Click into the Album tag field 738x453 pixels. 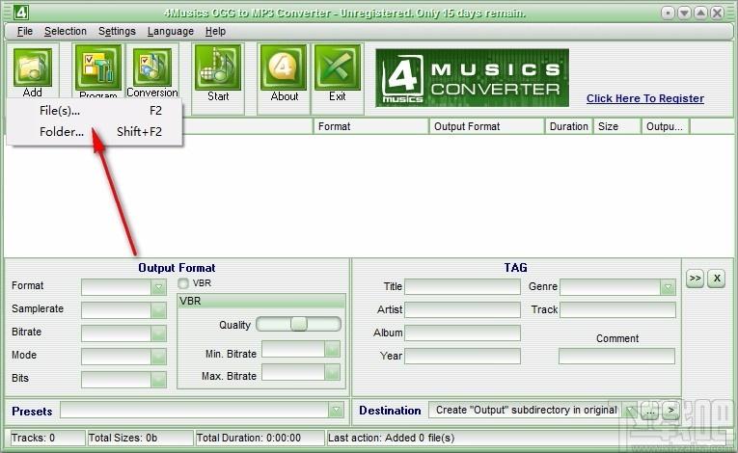[x=463, y=333]
